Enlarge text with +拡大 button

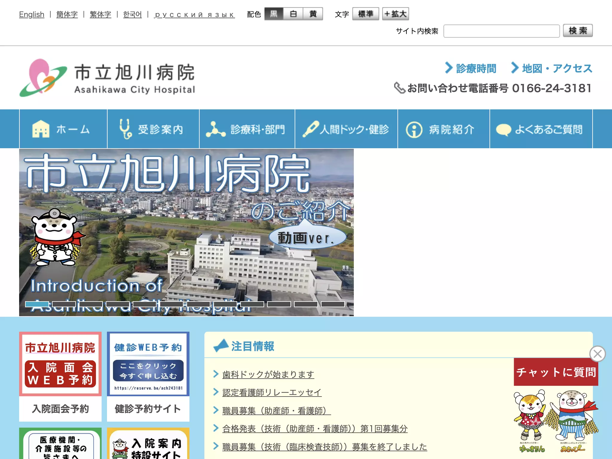395,14
